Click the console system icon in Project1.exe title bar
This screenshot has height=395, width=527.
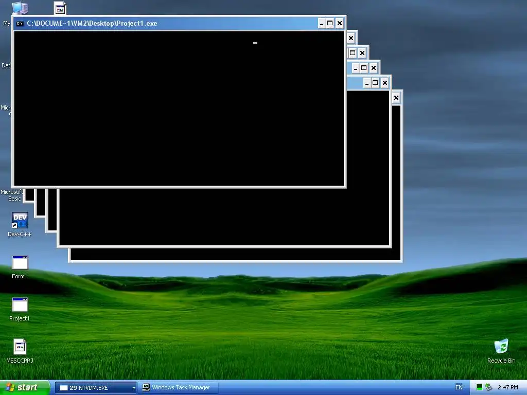20,23
